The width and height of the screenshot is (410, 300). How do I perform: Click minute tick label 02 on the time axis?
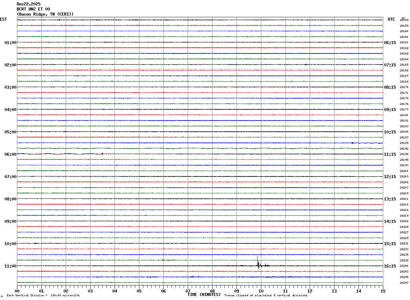(x=66, y=291)
